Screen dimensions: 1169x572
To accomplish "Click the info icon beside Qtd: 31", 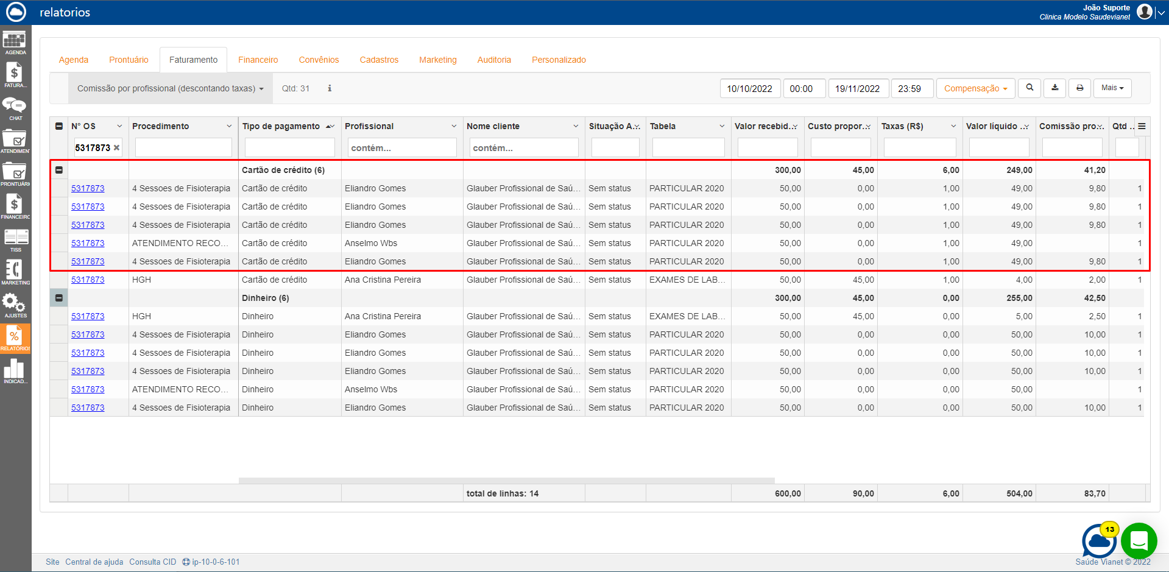I will [x=330, y=88].
